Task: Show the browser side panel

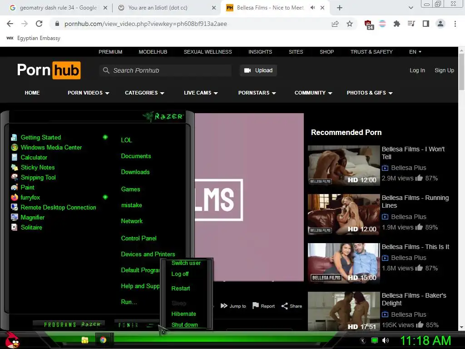Action: [x=426, y=24]
